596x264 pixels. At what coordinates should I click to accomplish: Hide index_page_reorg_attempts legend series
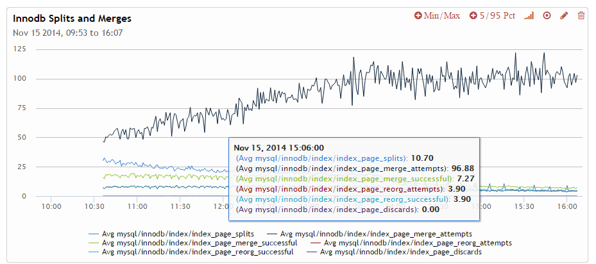tap(418, 243)
